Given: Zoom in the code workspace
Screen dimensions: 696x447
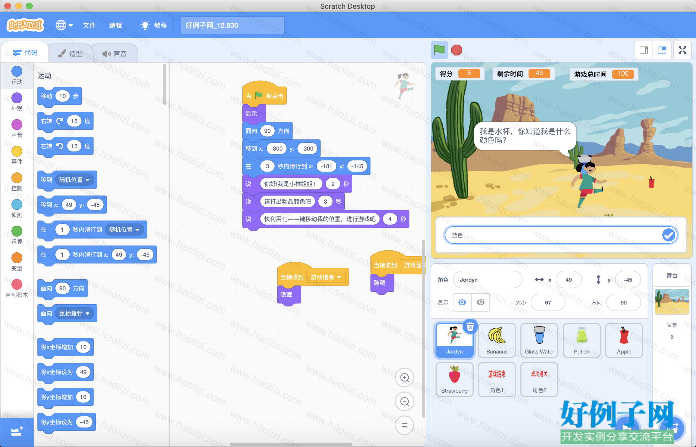Looking at the screenshot, I should pos(405,378).
